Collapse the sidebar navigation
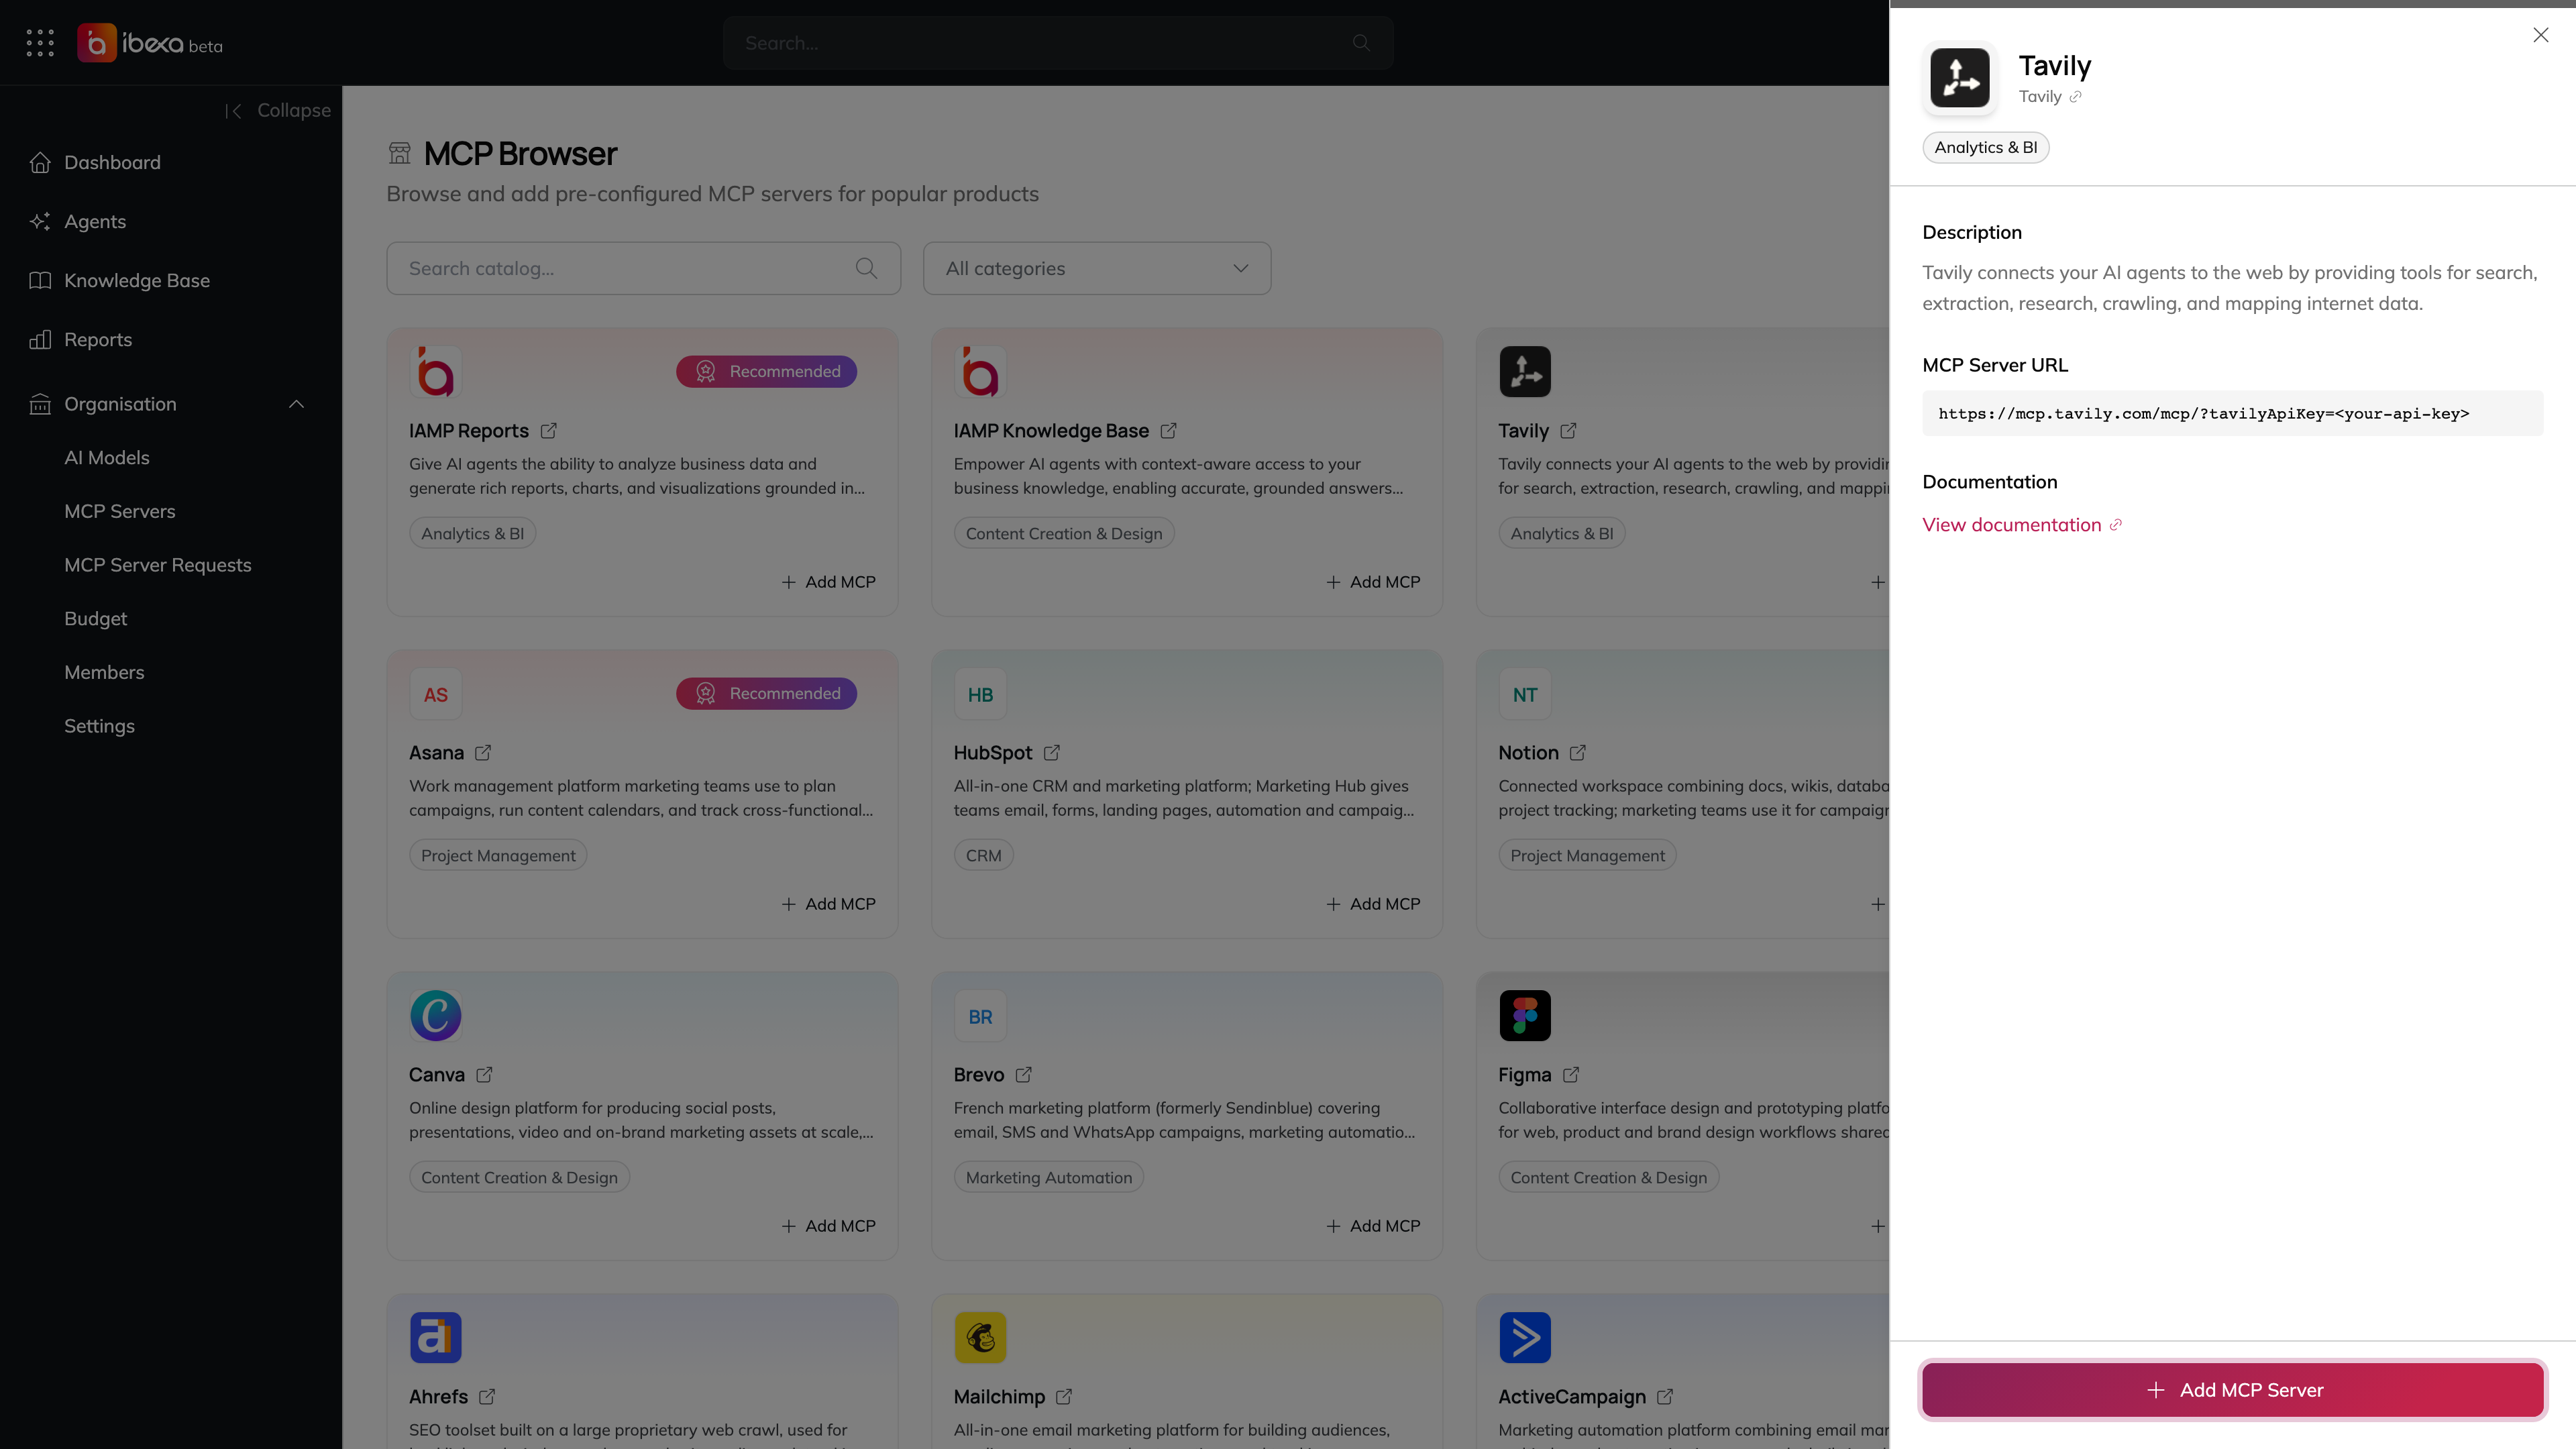 coord(278,111)
